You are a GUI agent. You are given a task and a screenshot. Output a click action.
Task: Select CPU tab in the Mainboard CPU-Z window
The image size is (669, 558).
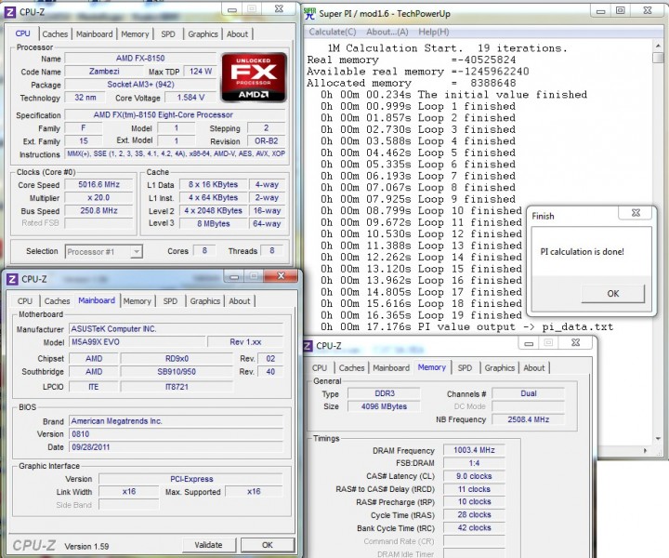(25, 301)
